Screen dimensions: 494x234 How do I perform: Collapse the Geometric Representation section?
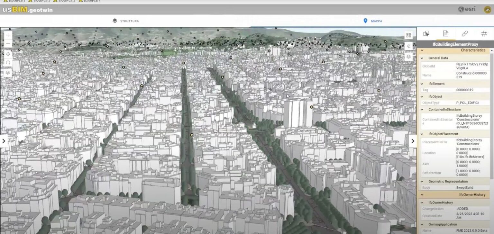(422, 182)
